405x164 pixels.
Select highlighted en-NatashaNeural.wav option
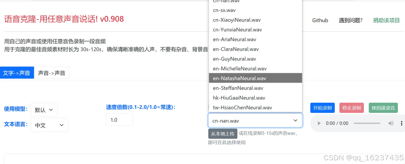click(x=255, y=78)
